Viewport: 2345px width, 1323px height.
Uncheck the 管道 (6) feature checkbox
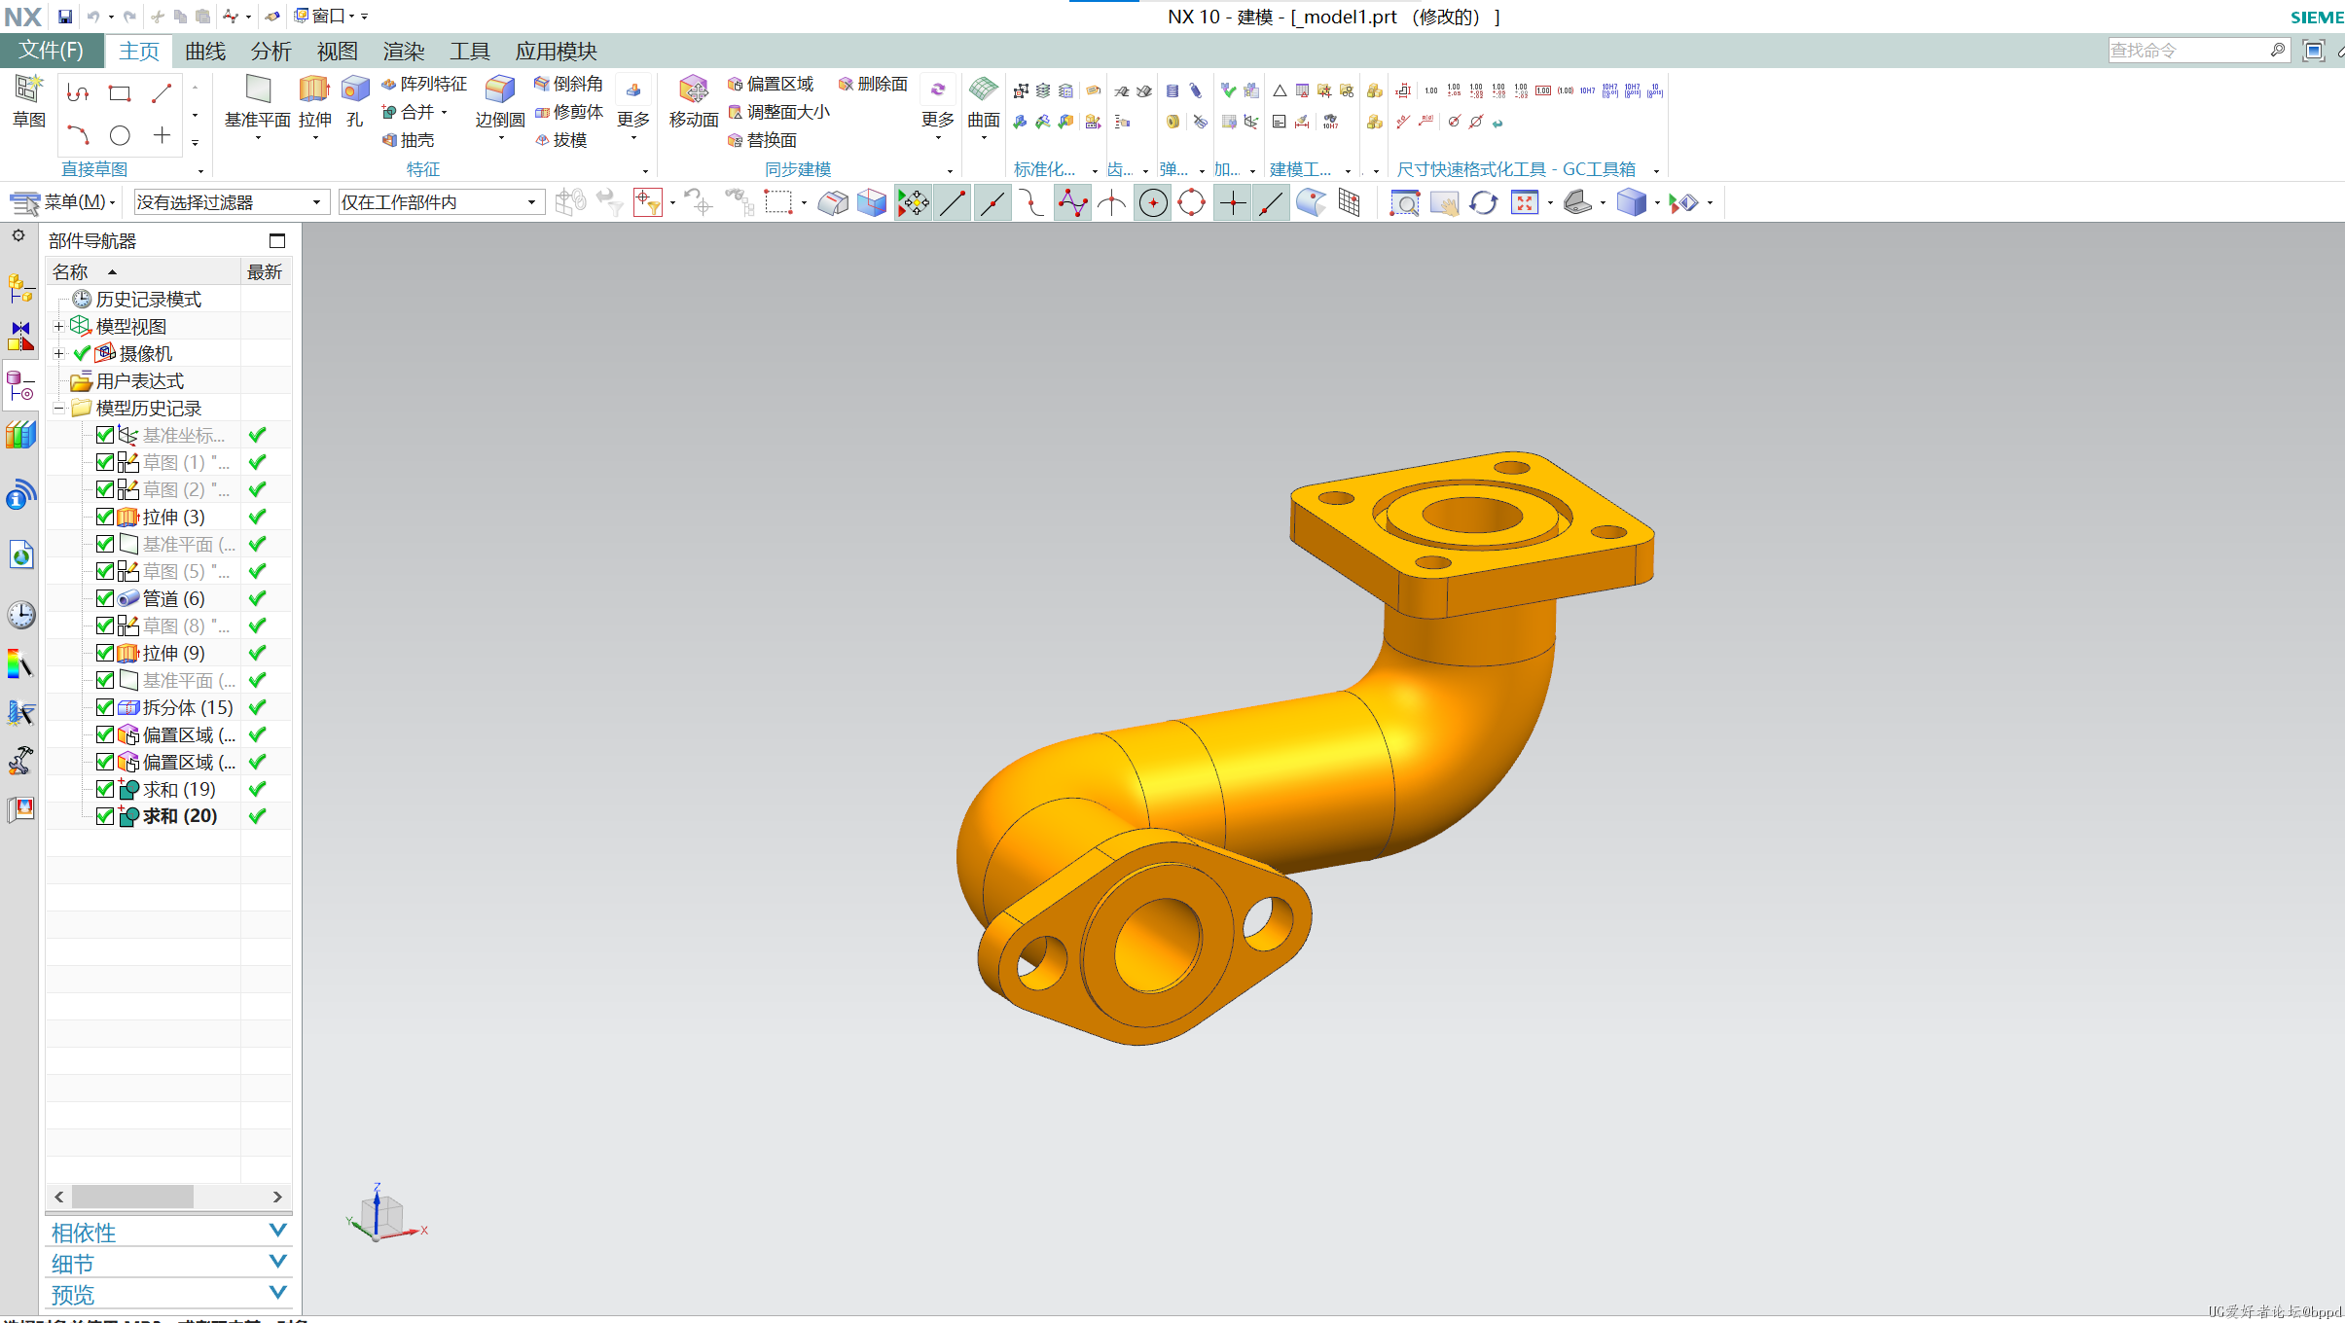pos(105,598)
